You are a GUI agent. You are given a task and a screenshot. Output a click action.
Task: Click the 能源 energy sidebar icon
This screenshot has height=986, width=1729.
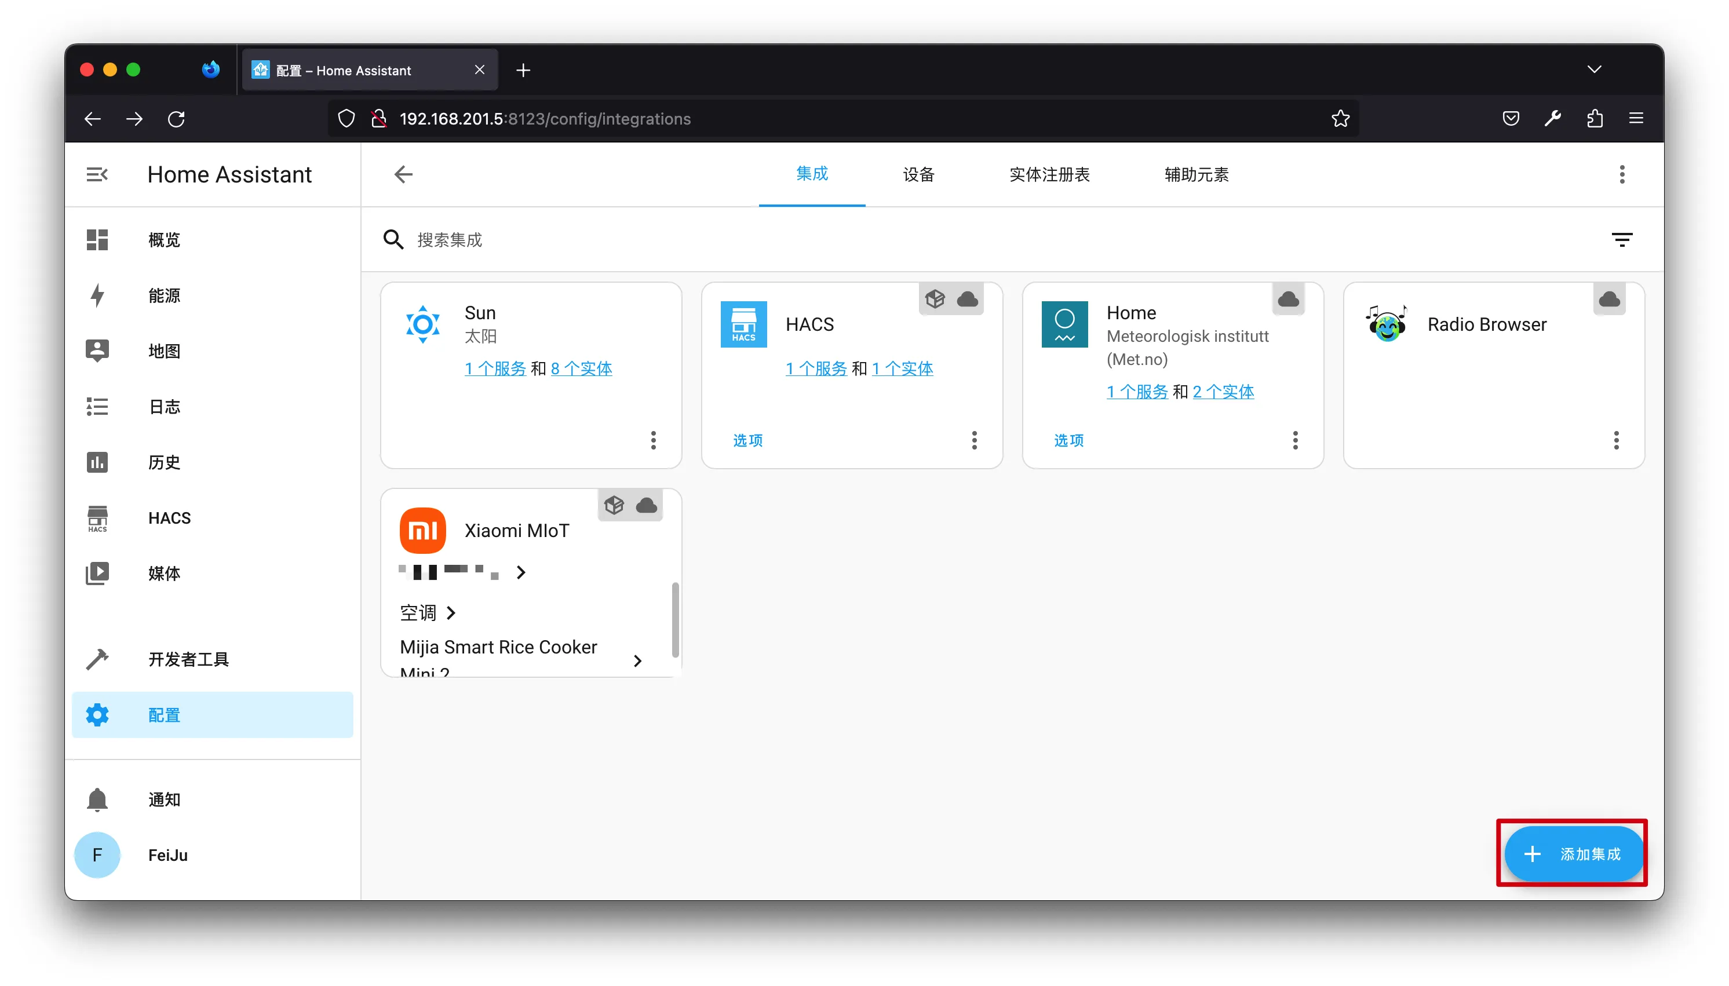click(x=97, y=296)
